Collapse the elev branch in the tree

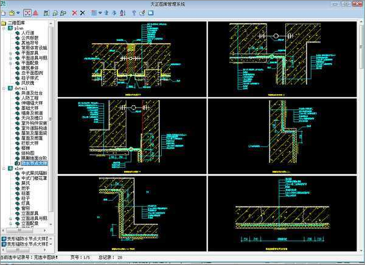[4, 168]
